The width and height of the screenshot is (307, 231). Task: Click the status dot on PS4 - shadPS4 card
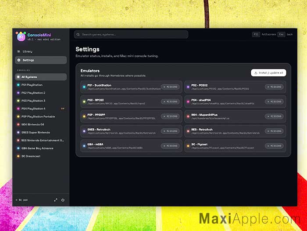tap(188, 101)
